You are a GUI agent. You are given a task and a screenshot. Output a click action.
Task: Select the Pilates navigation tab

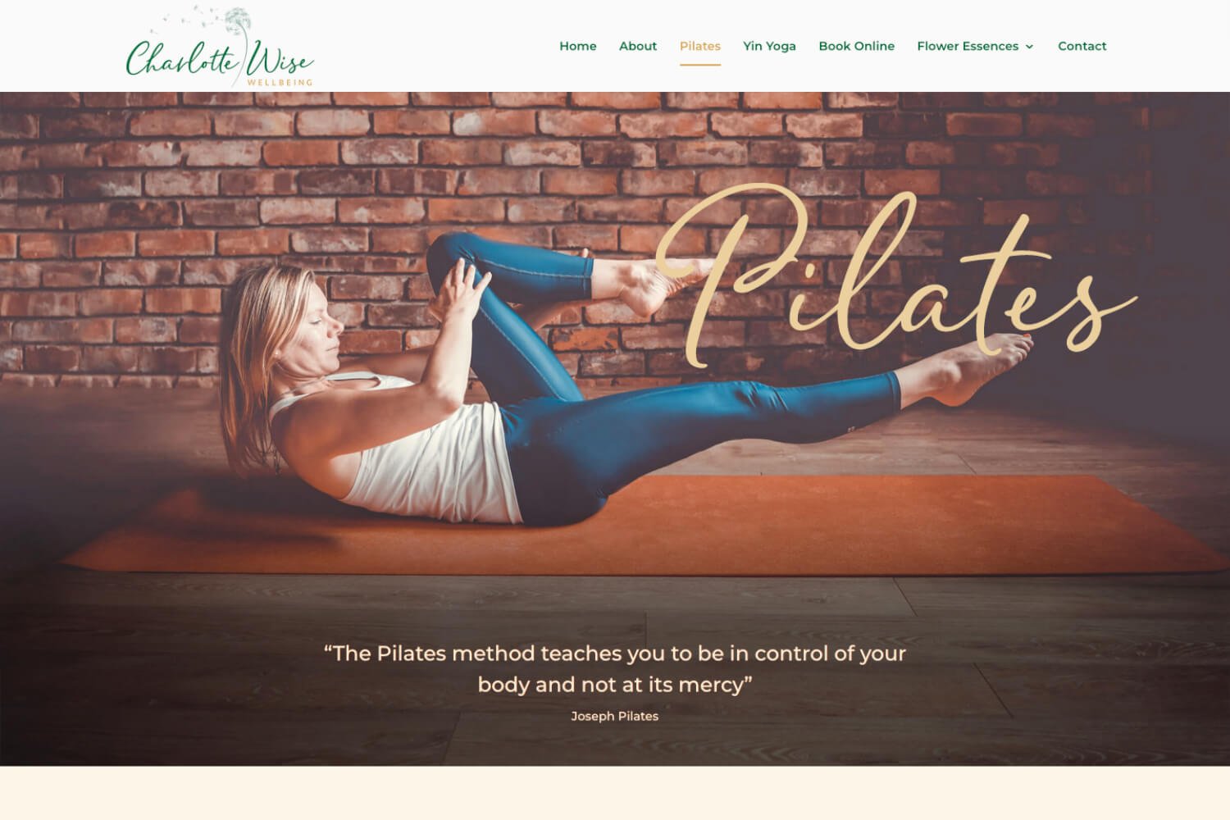700,46
